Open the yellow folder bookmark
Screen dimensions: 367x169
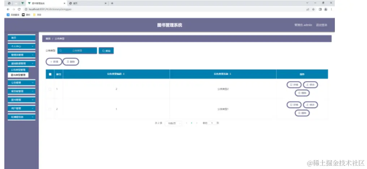(37, 14)
